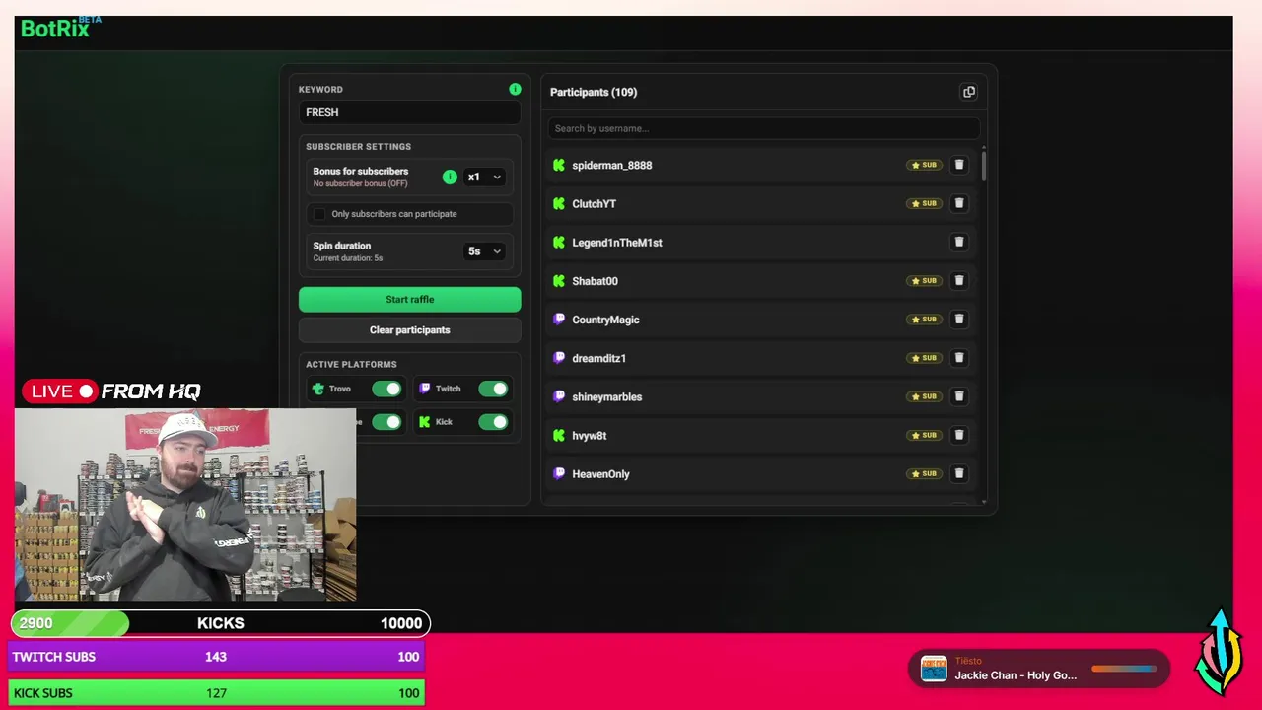The width and height of the screenshot is (1262, 710).
Task: Open subscriber bonus x1 dropdown
Action: 484,177
